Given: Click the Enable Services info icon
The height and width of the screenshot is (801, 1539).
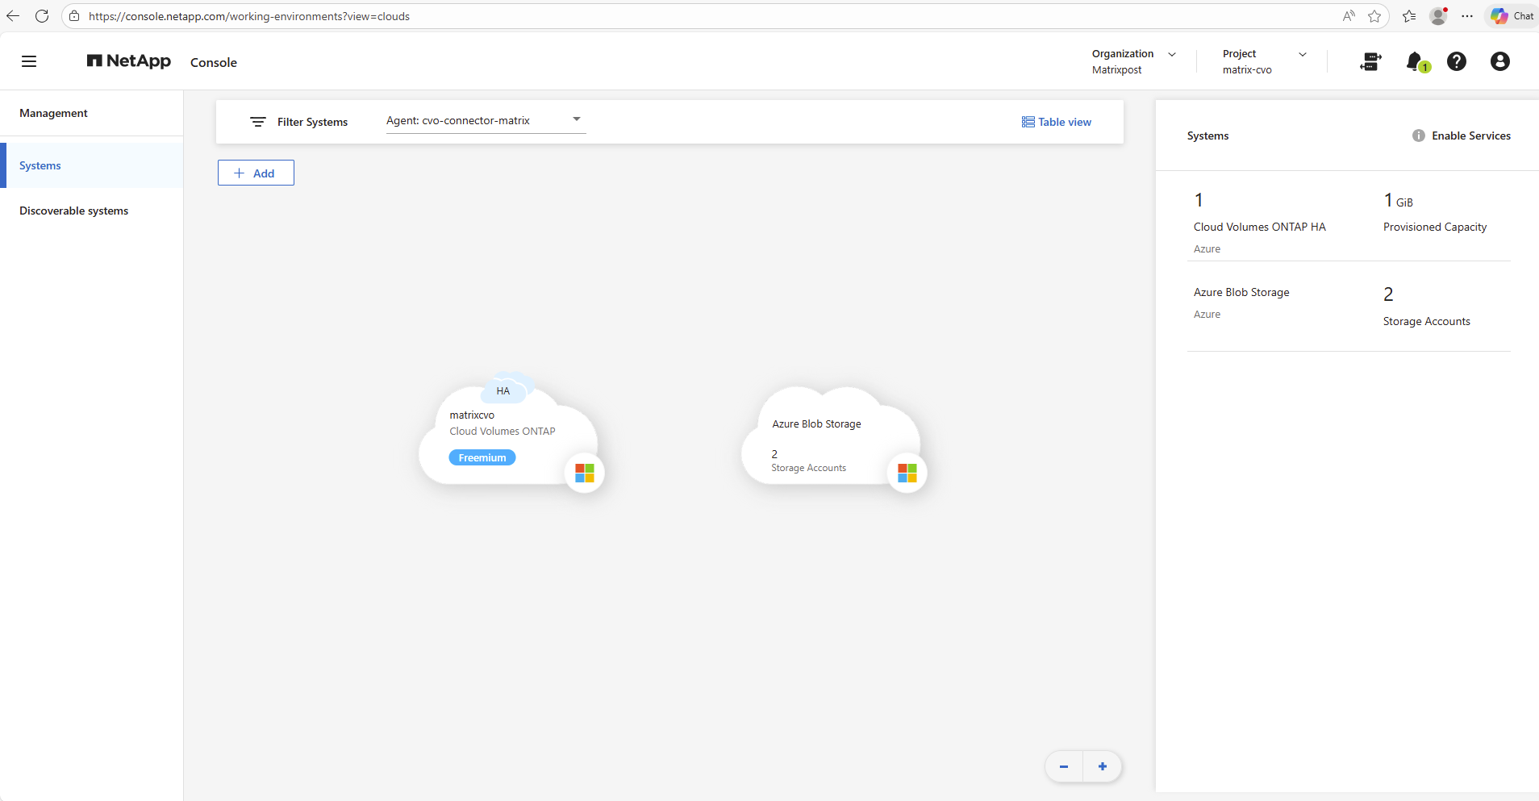Looking at the screenshot, I should [1418, 136].
